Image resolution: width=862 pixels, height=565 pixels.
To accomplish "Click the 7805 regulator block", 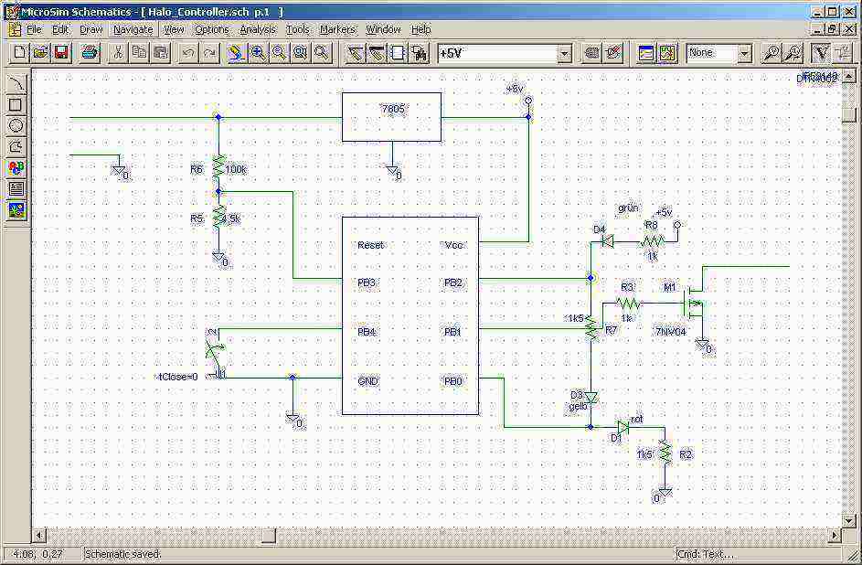I will [391, 116].
